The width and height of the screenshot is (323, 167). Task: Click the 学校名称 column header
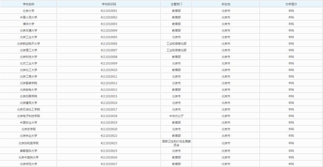28,4
